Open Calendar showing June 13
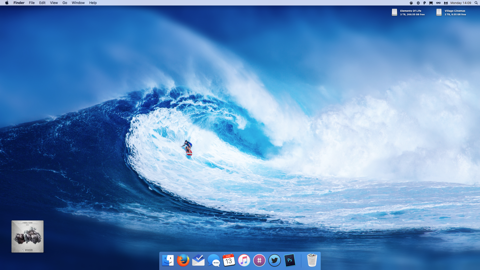480x270 pixels. click(229, 260)
